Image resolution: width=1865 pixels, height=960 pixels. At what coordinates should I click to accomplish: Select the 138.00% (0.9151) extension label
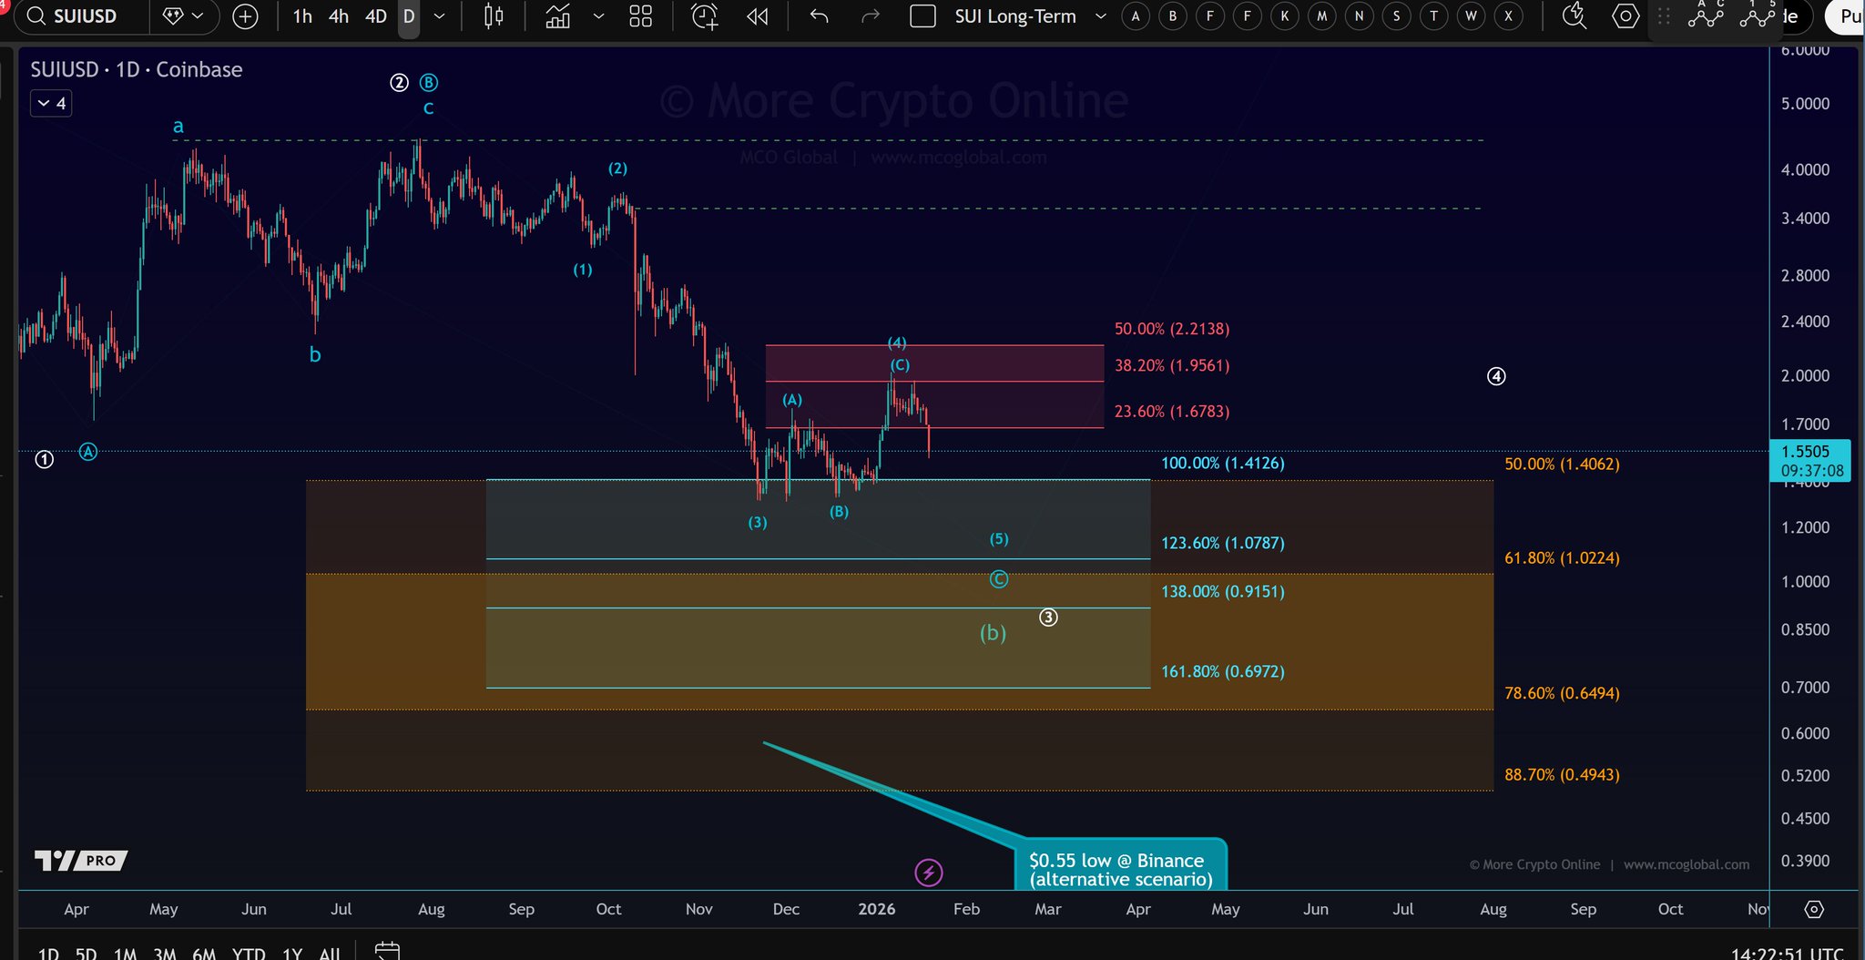click(1222, 591)
